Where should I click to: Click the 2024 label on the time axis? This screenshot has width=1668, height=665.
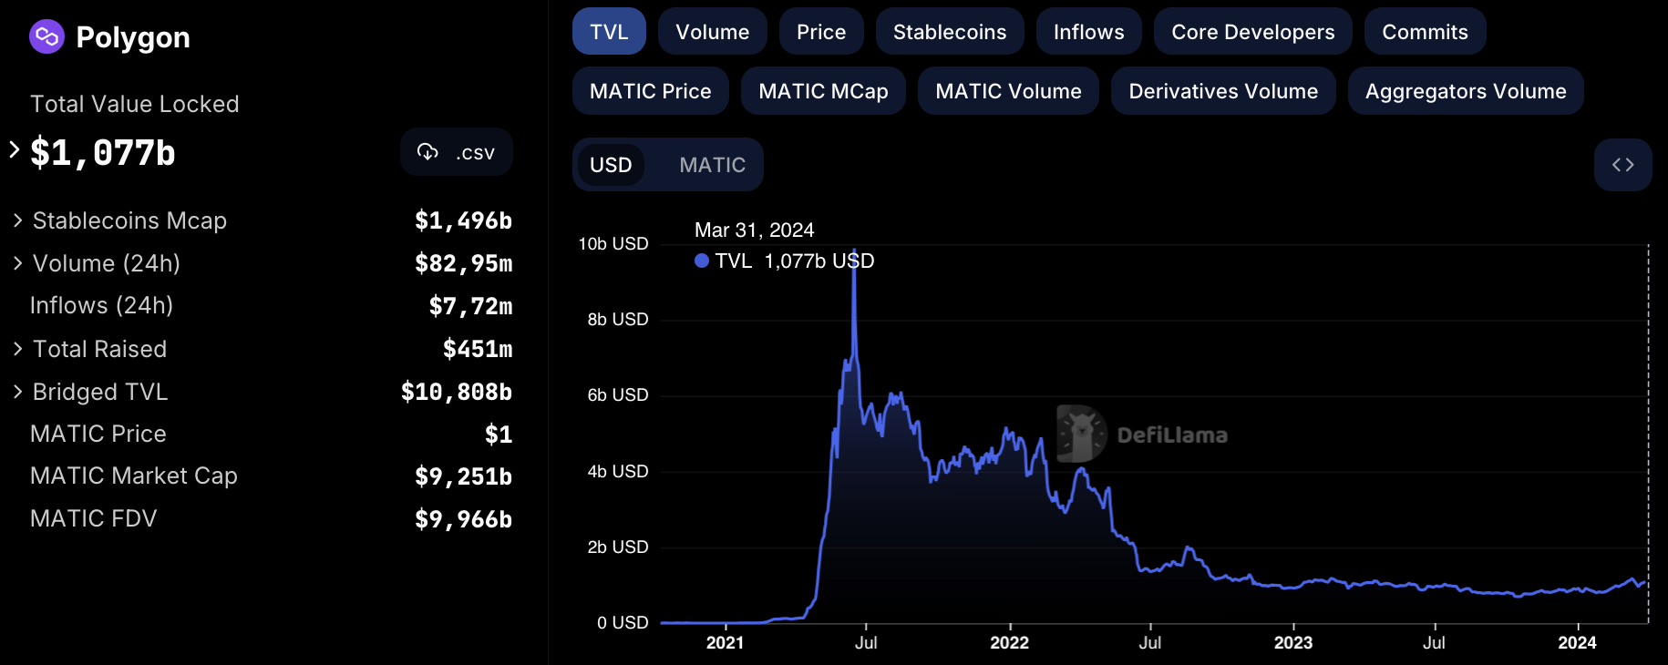[x=1577, y=642]
